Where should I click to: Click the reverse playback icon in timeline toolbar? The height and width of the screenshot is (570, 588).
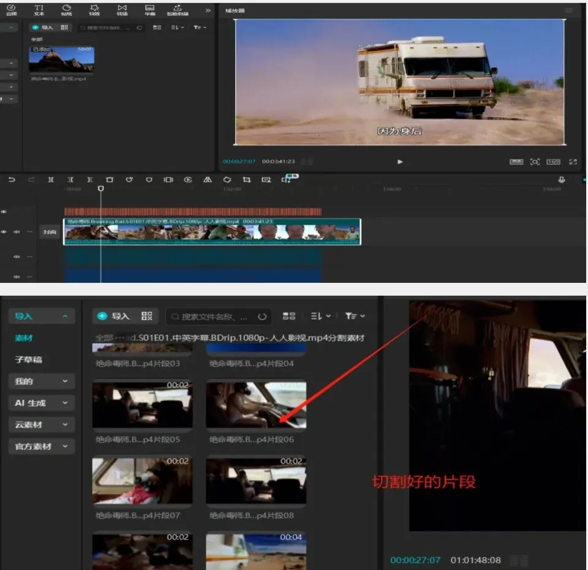(188, 180)
